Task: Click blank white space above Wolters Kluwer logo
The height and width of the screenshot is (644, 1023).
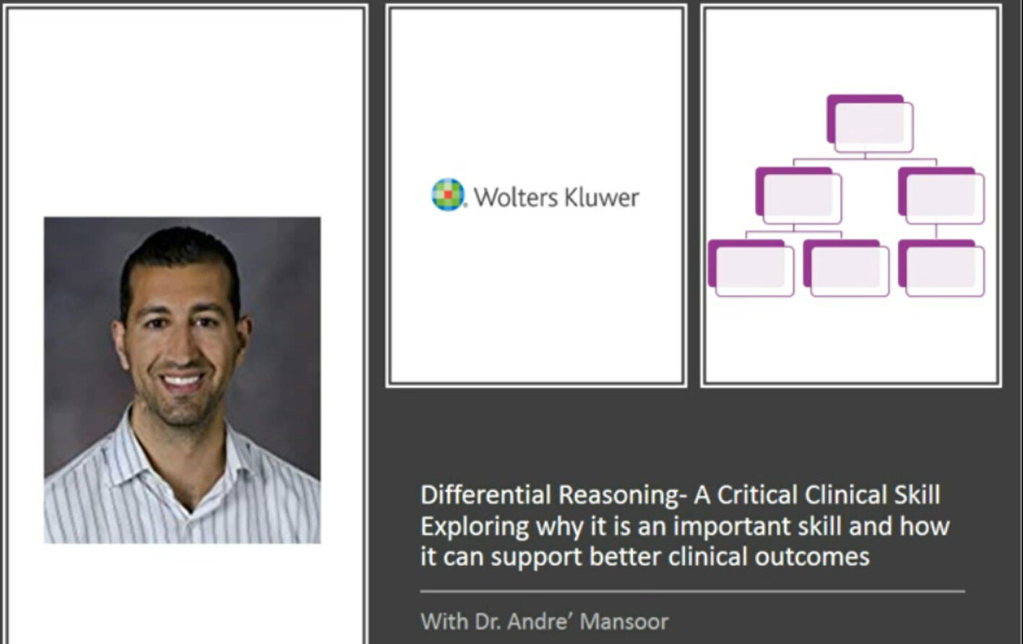Action: click(535, 87)
